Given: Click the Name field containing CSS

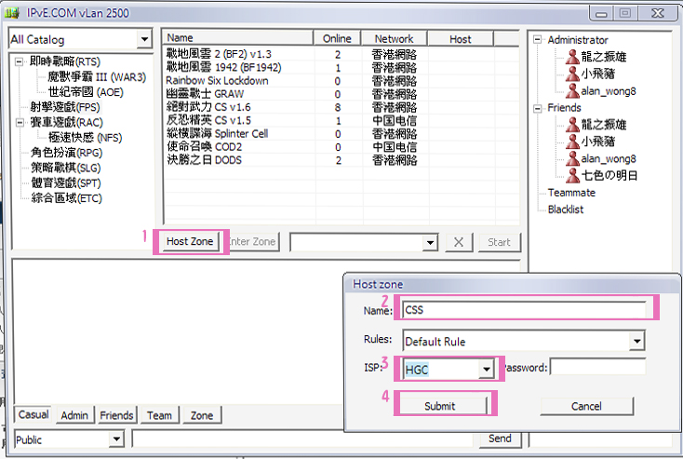Looking at the screenshot, I should point(524,310).
